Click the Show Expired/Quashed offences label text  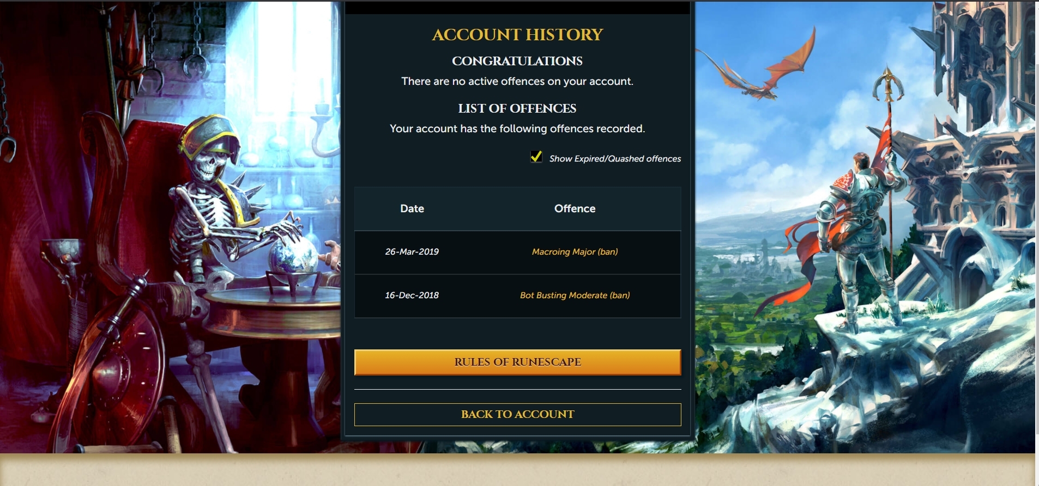tap(615, 159)
